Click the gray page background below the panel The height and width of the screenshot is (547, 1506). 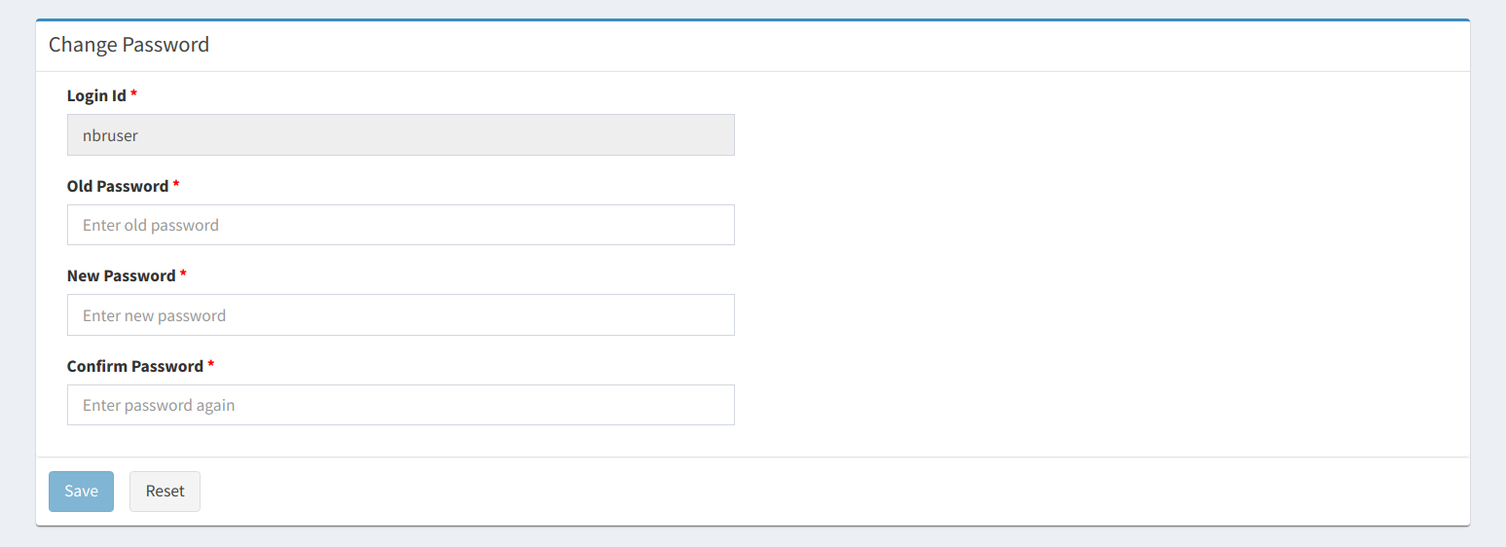click(x=752, y=537)
